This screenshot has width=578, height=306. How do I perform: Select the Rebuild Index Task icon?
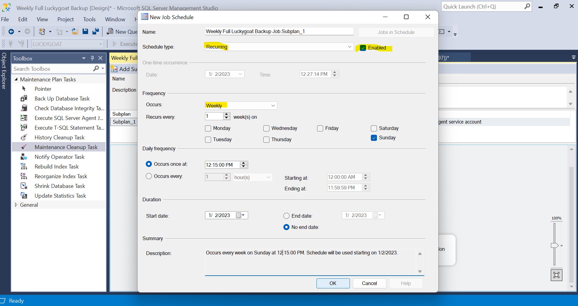pyautogui.click(x=24, y=167)
